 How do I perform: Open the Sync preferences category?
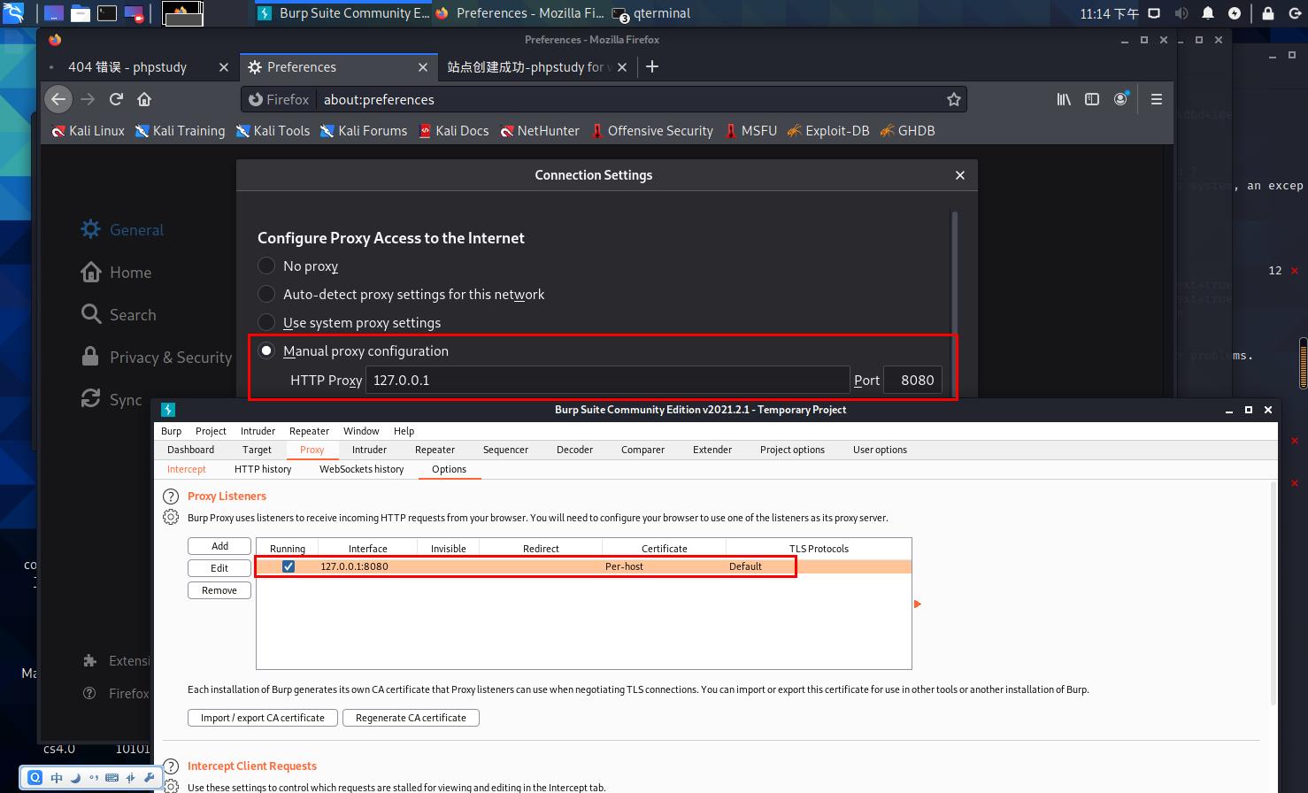[112, 399]
